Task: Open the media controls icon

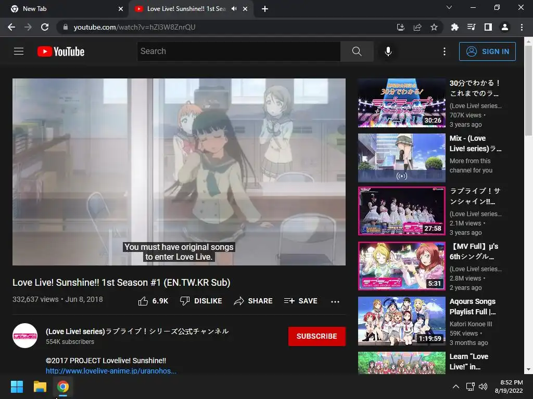Action: (x=471, y=27)
